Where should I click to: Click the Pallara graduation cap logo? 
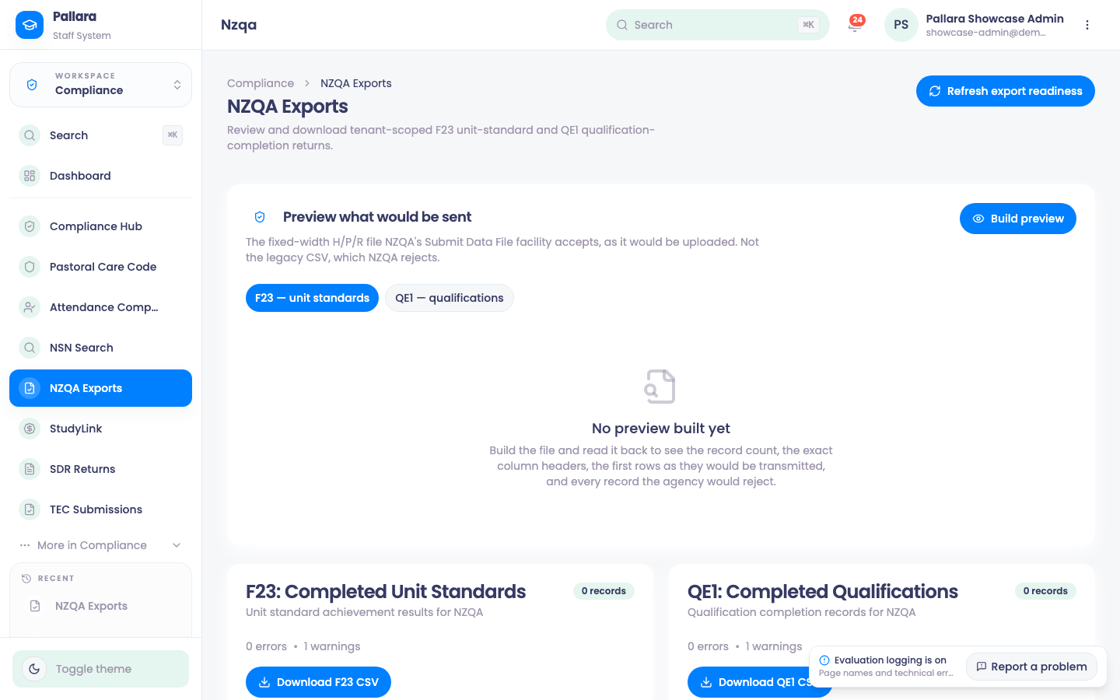(x=30, y=25)
